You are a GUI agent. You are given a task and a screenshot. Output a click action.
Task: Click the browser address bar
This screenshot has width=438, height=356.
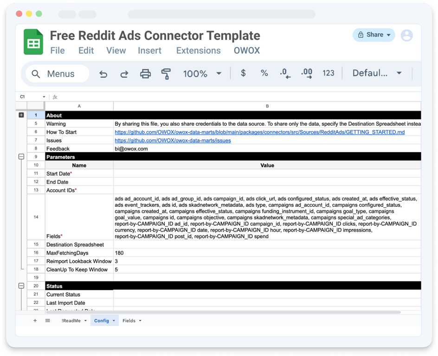[x=221, y=14]
